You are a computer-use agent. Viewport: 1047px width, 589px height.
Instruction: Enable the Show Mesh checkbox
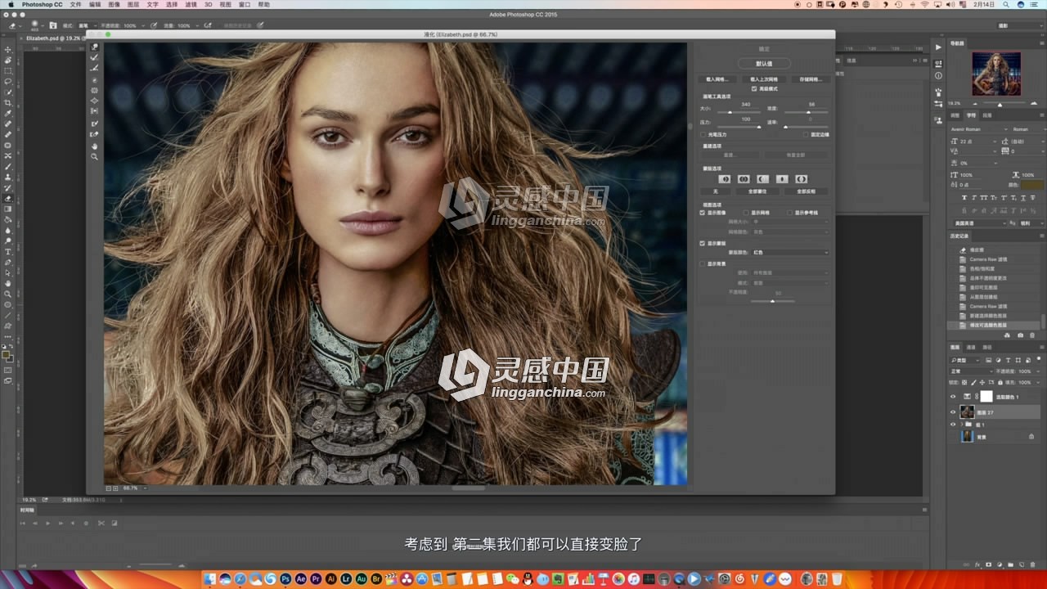745,213
